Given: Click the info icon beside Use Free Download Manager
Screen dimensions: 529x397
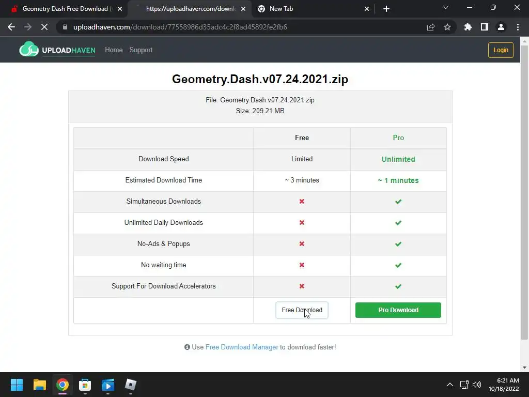Looking at the screenshot, I should click(187, 347).
